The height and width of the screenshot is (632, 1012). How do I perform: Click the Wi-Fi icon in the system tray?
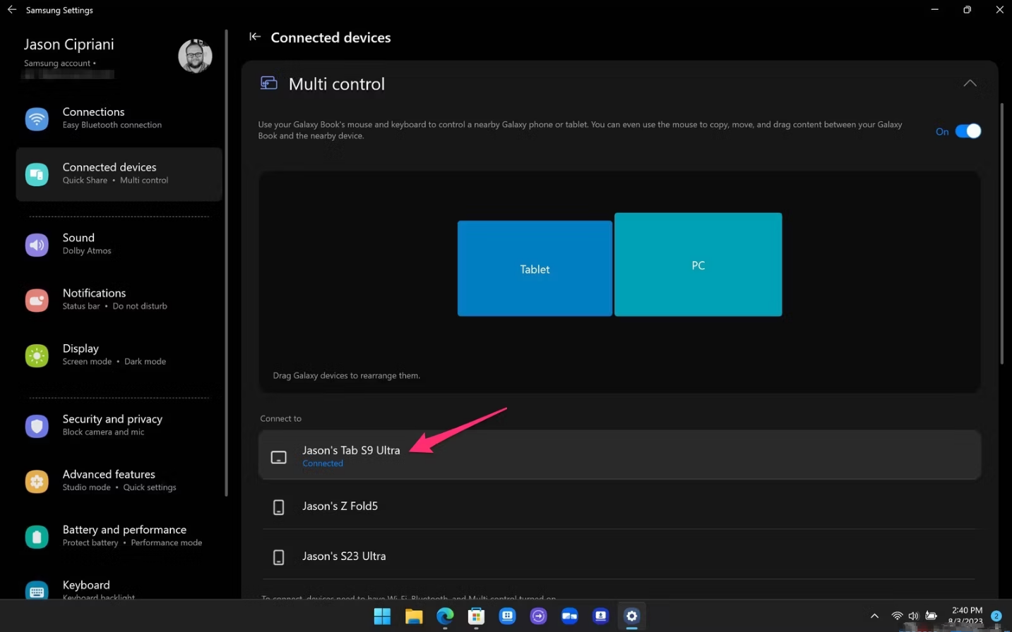[x=896, y=614]
